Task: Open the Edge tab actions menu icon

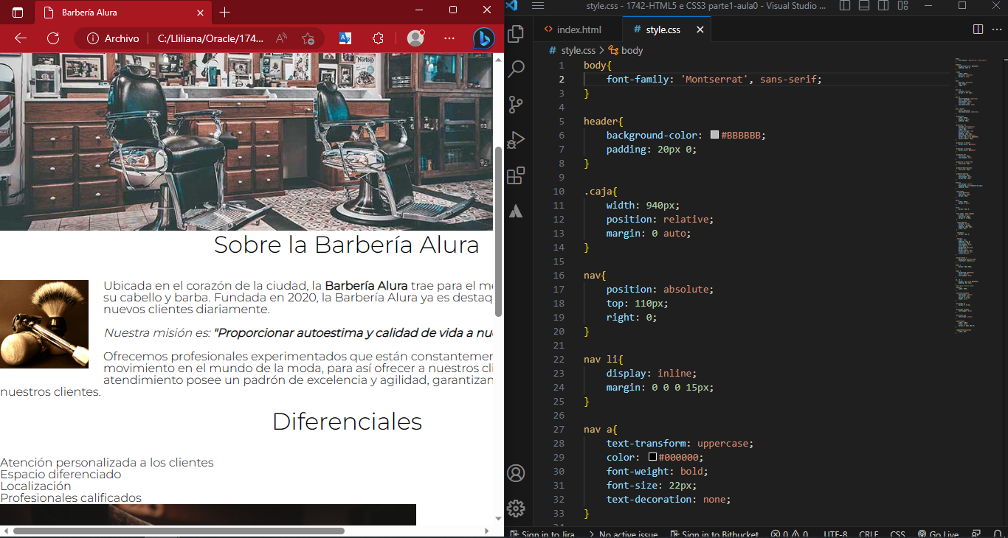Action: (x=17, y=12)
